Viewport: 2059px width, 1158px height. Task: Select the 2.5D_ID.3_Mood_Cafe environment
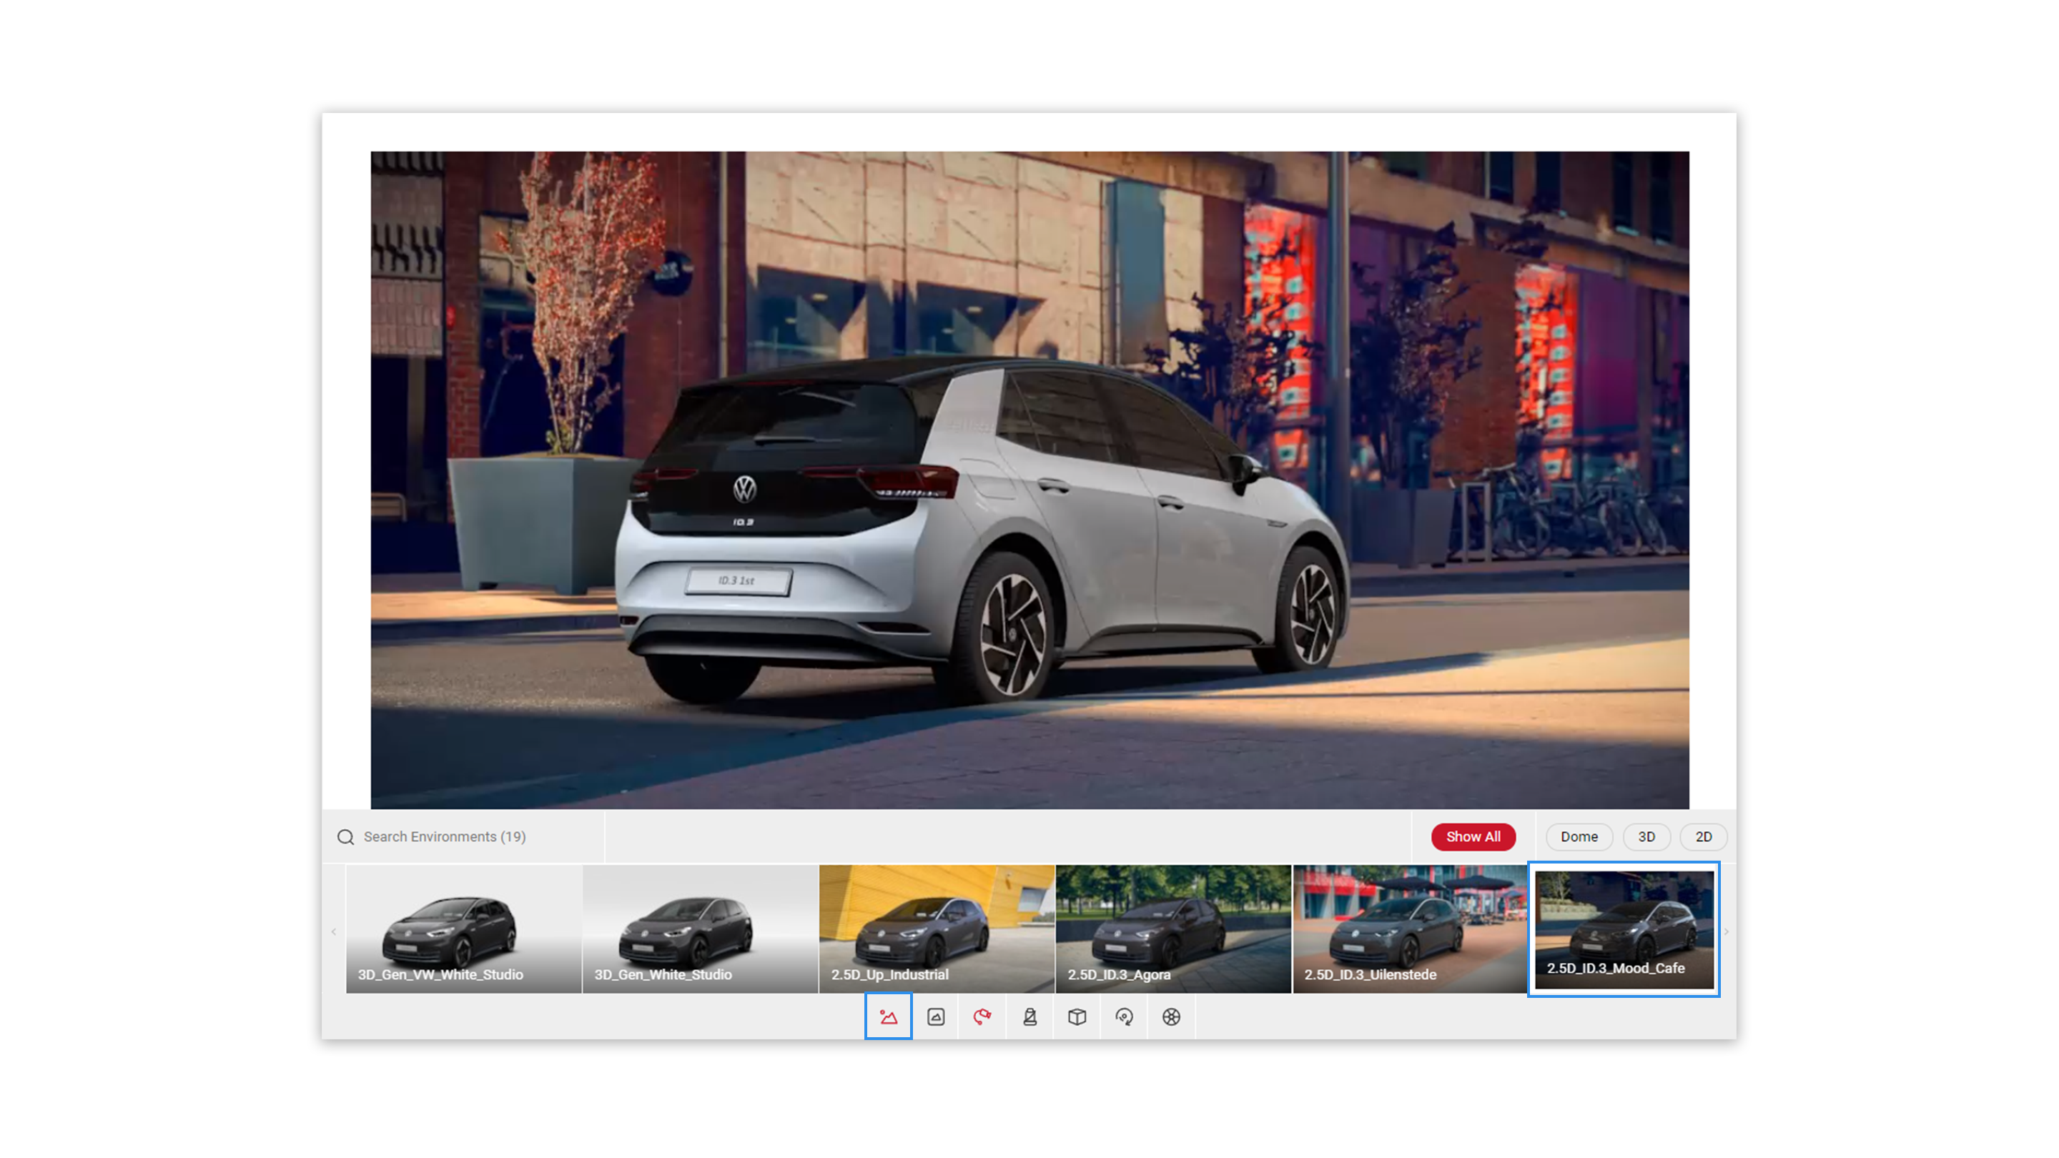1624,929
